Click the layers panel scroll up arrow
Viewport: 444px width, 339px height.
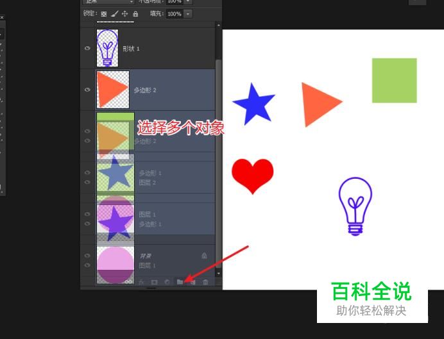point(218,26)
